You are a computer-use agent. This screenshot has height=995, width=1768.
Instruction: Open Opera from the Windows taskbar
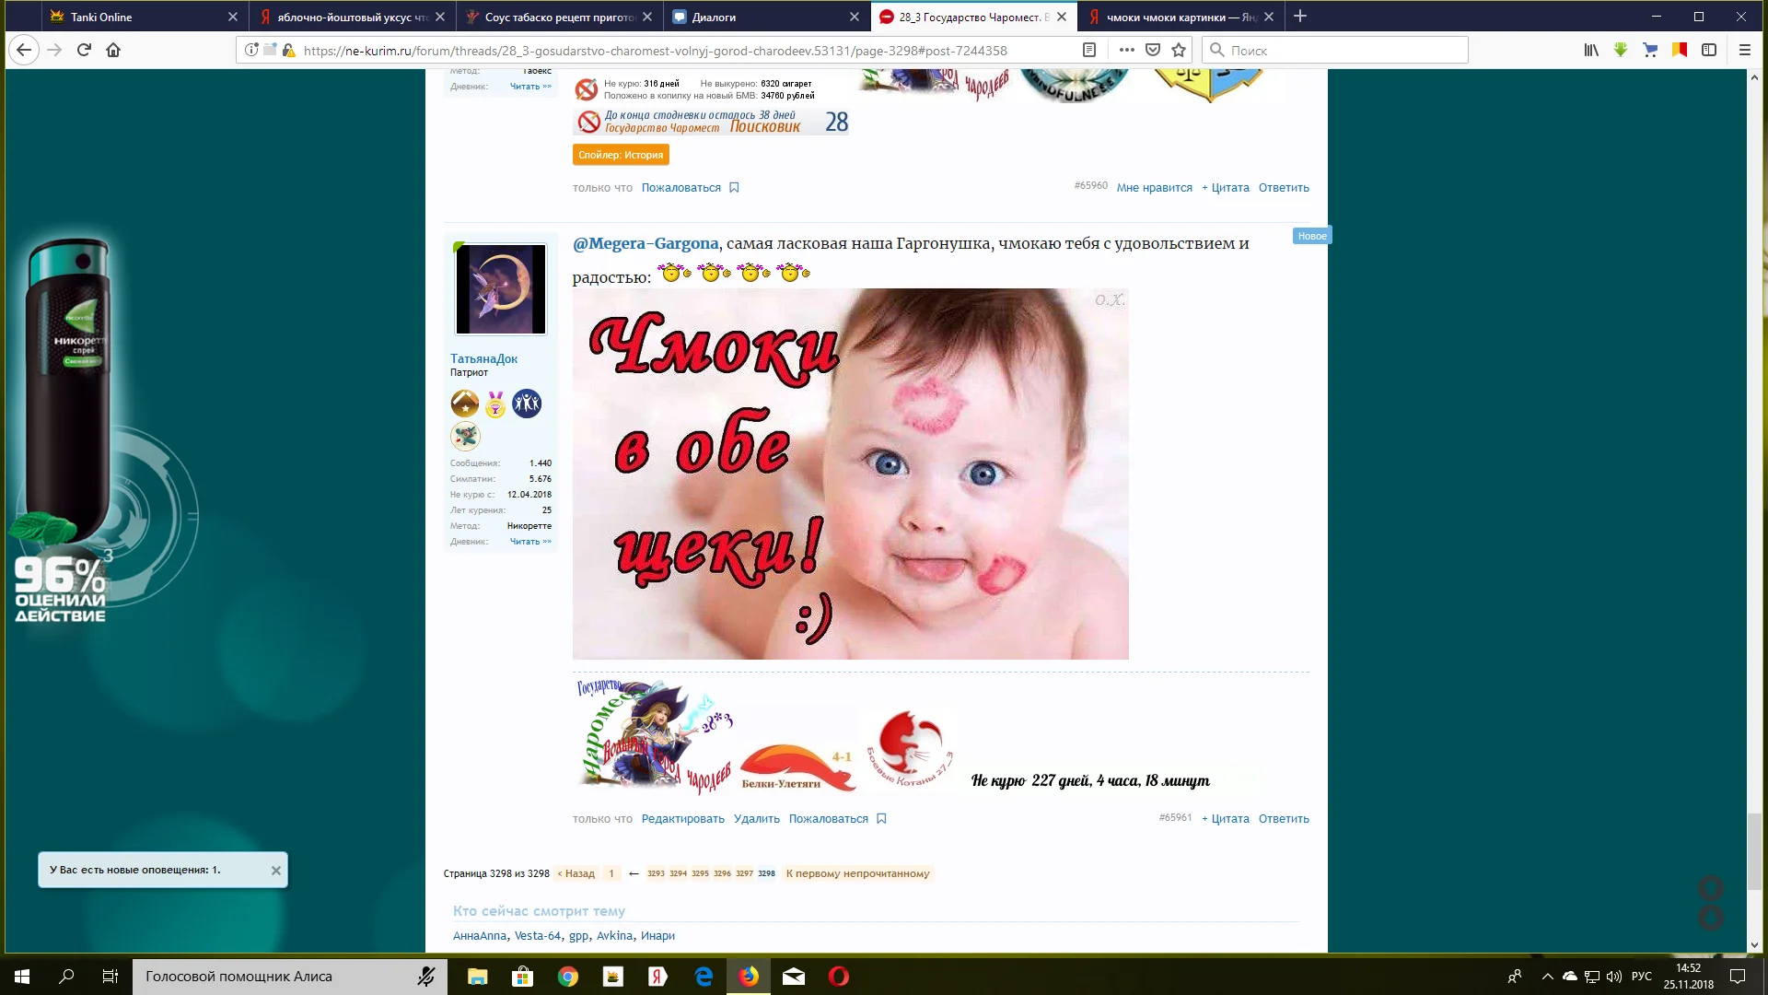click(x=838, y=977)
